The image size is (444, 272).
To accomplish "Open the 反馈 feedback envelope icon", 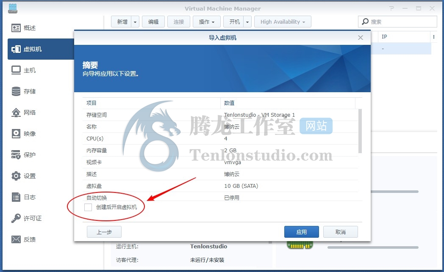I will click(16, 239).
